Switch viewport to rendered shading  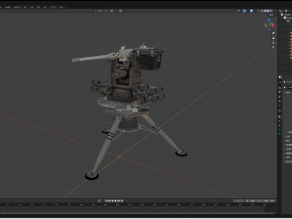pyautogui.click(x=271, y=11)
